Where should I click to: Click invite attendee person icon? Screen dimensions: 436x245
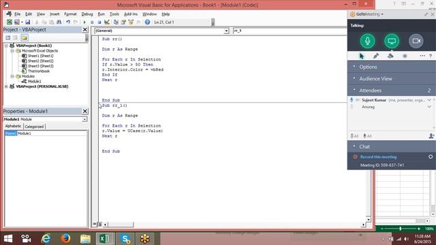tap(431, 136)
